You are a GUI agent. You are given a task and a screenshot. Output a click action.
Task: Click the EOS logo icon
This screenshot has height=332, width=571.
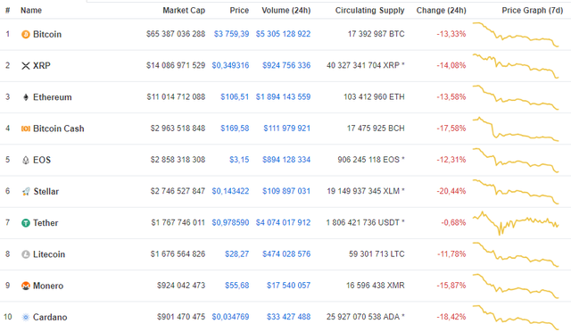coord(26,160)
